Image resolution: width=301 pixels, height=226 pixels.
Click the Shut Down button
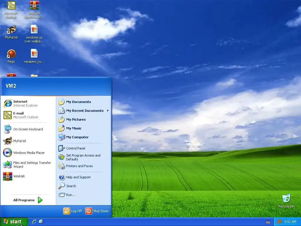97,211
